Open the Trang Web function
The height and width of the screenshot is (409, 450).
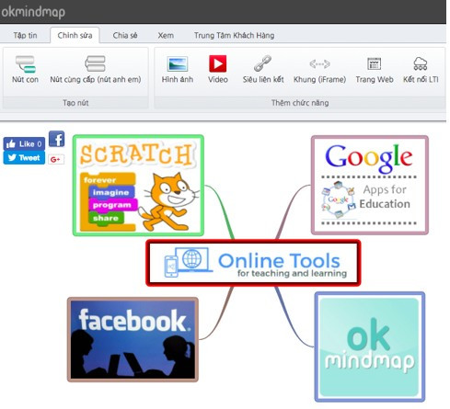pos(375,70)
